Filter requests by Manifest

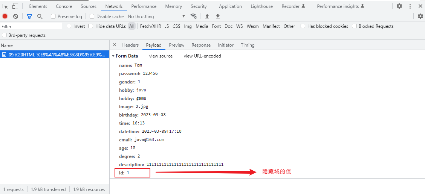click(271, 26)
